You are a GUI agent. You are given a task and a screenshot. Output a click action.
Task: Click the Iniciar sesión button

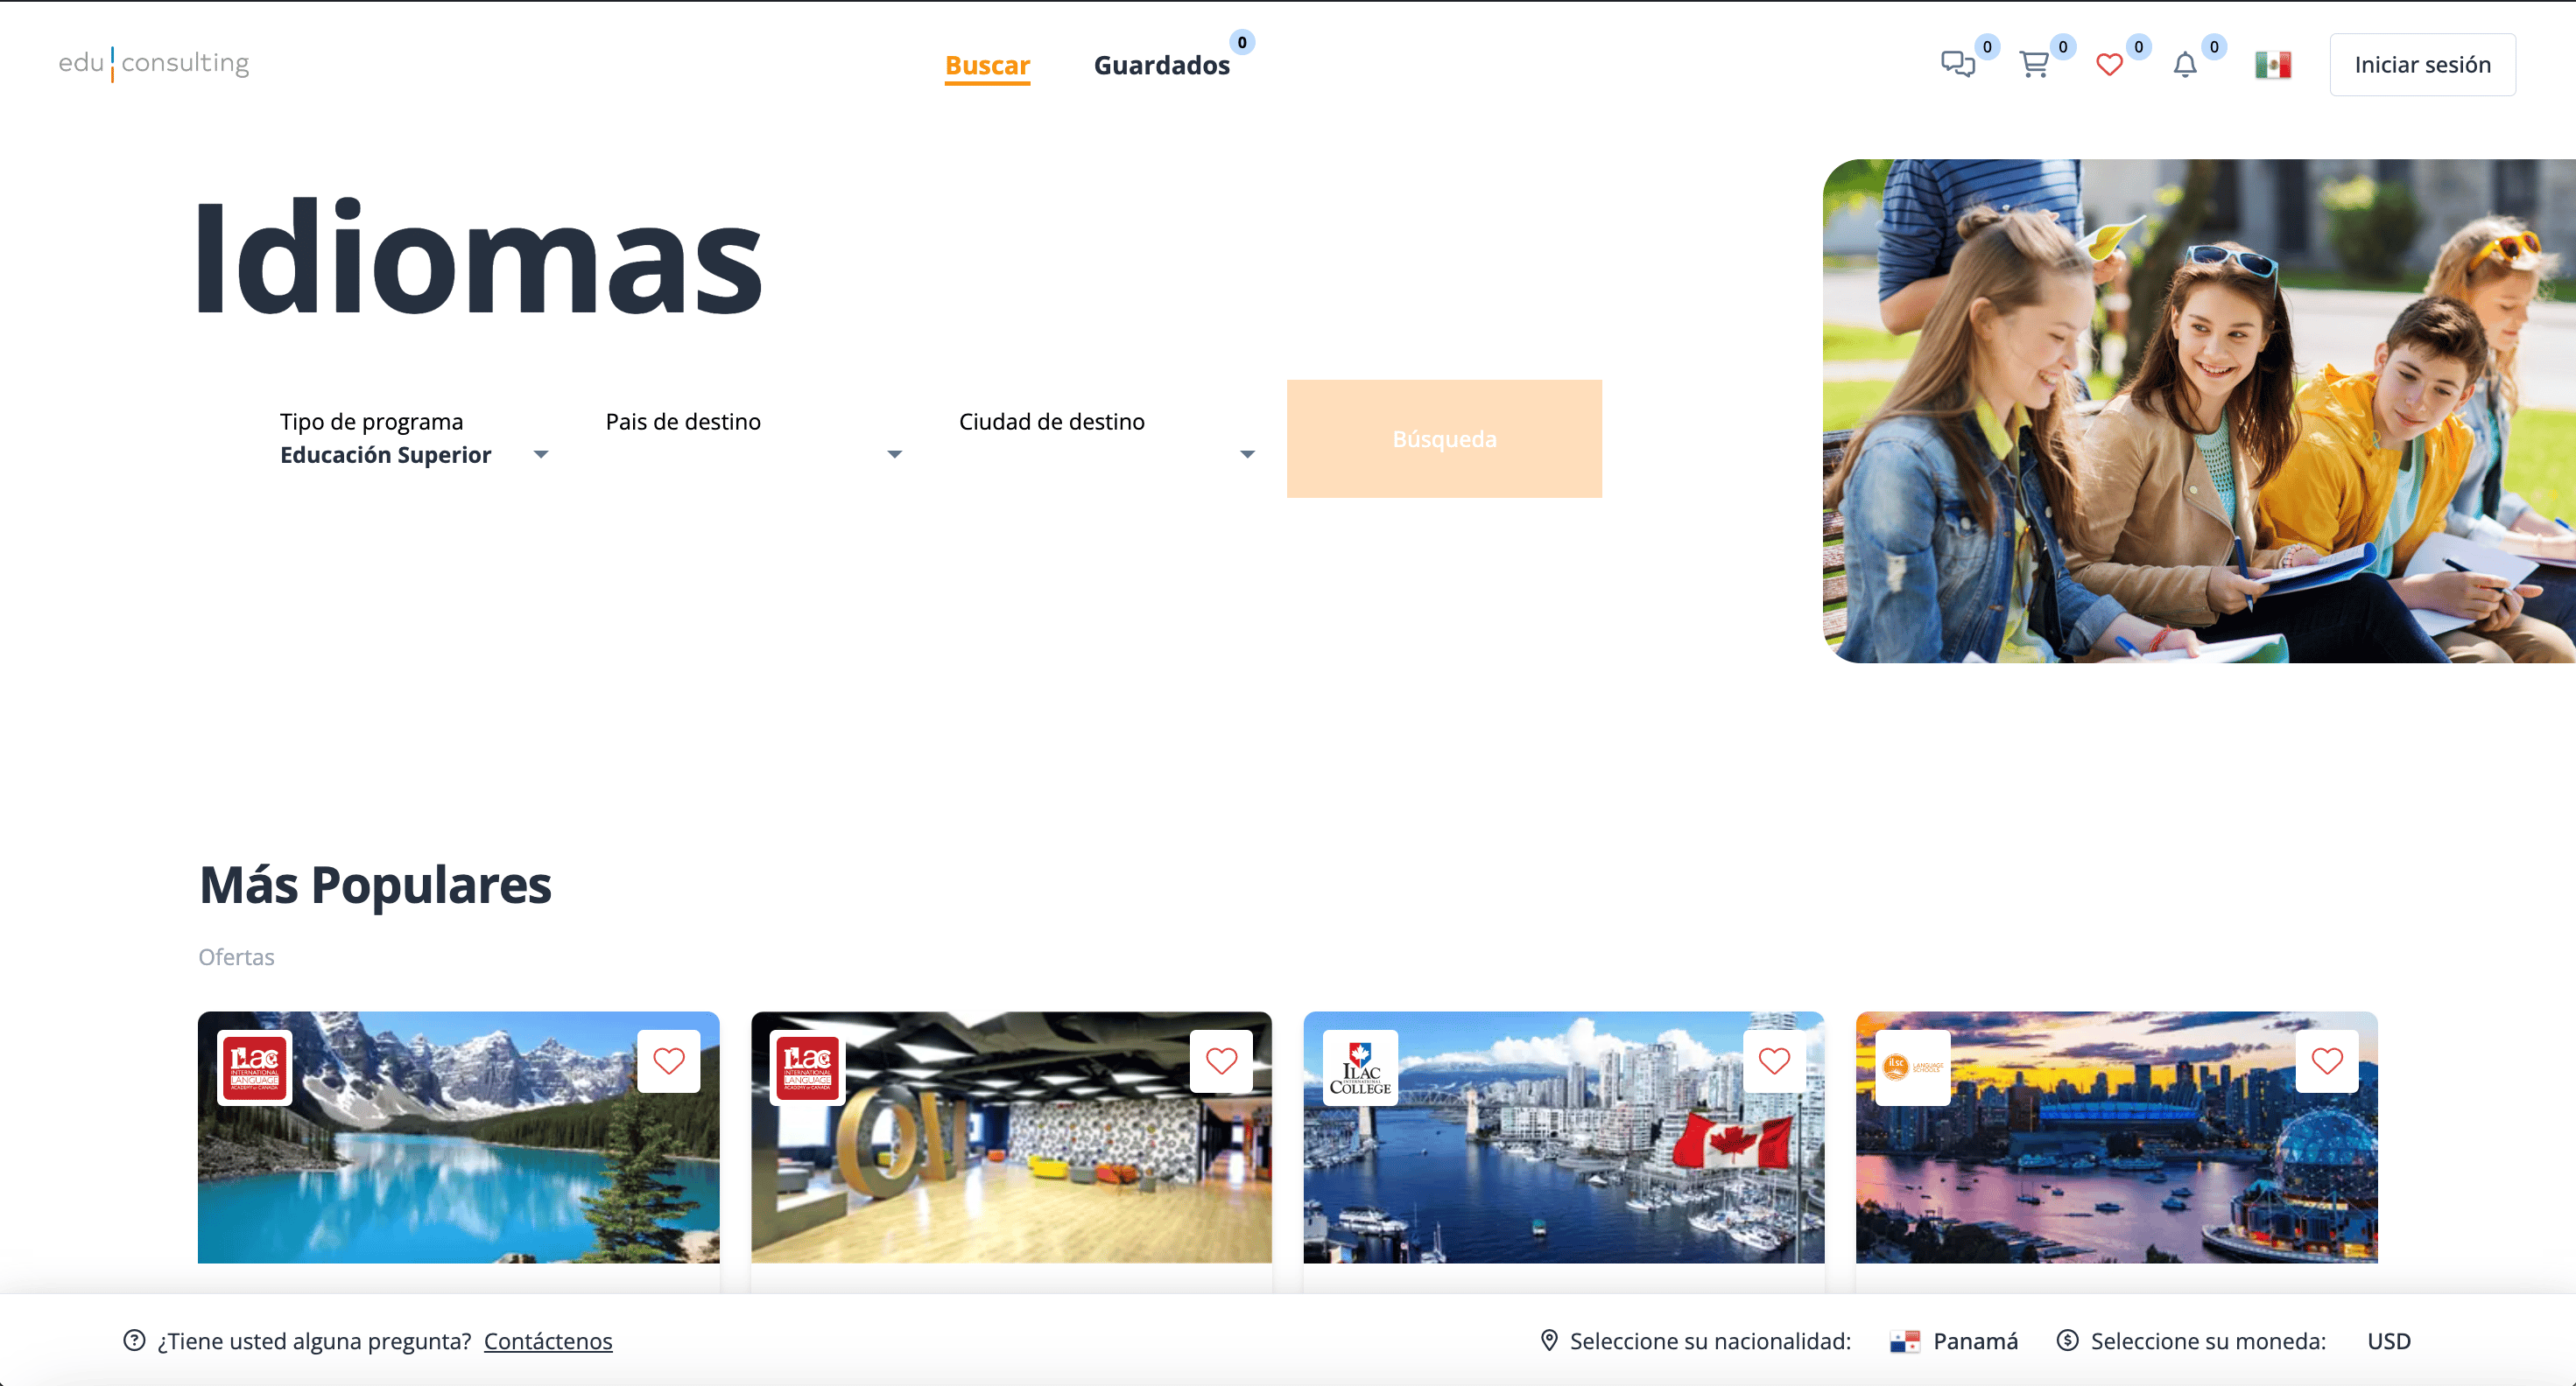tap(2422, 64)
